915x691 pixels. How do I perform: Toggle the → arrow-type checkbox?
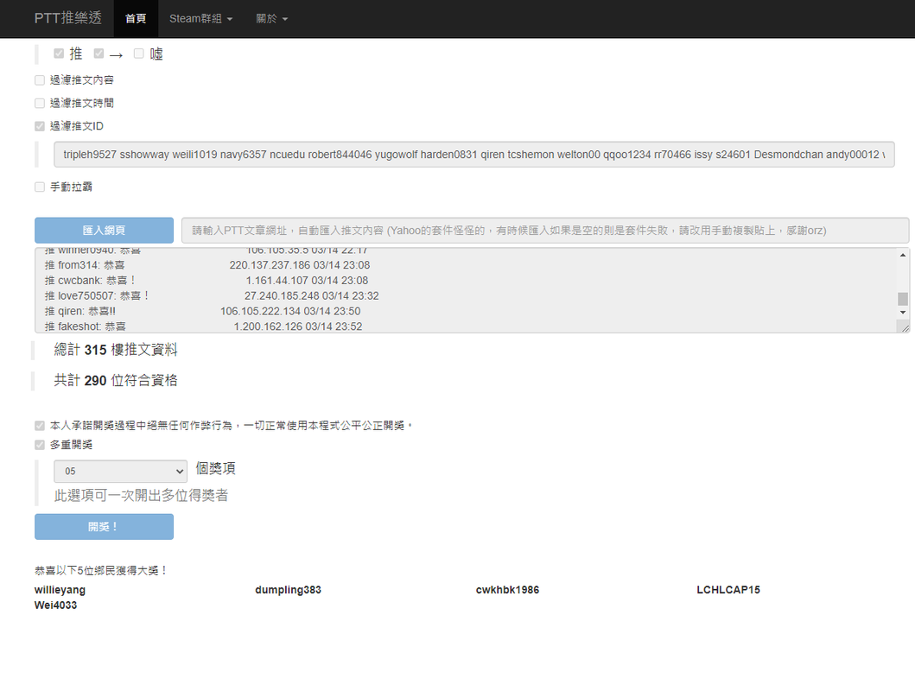98,54
